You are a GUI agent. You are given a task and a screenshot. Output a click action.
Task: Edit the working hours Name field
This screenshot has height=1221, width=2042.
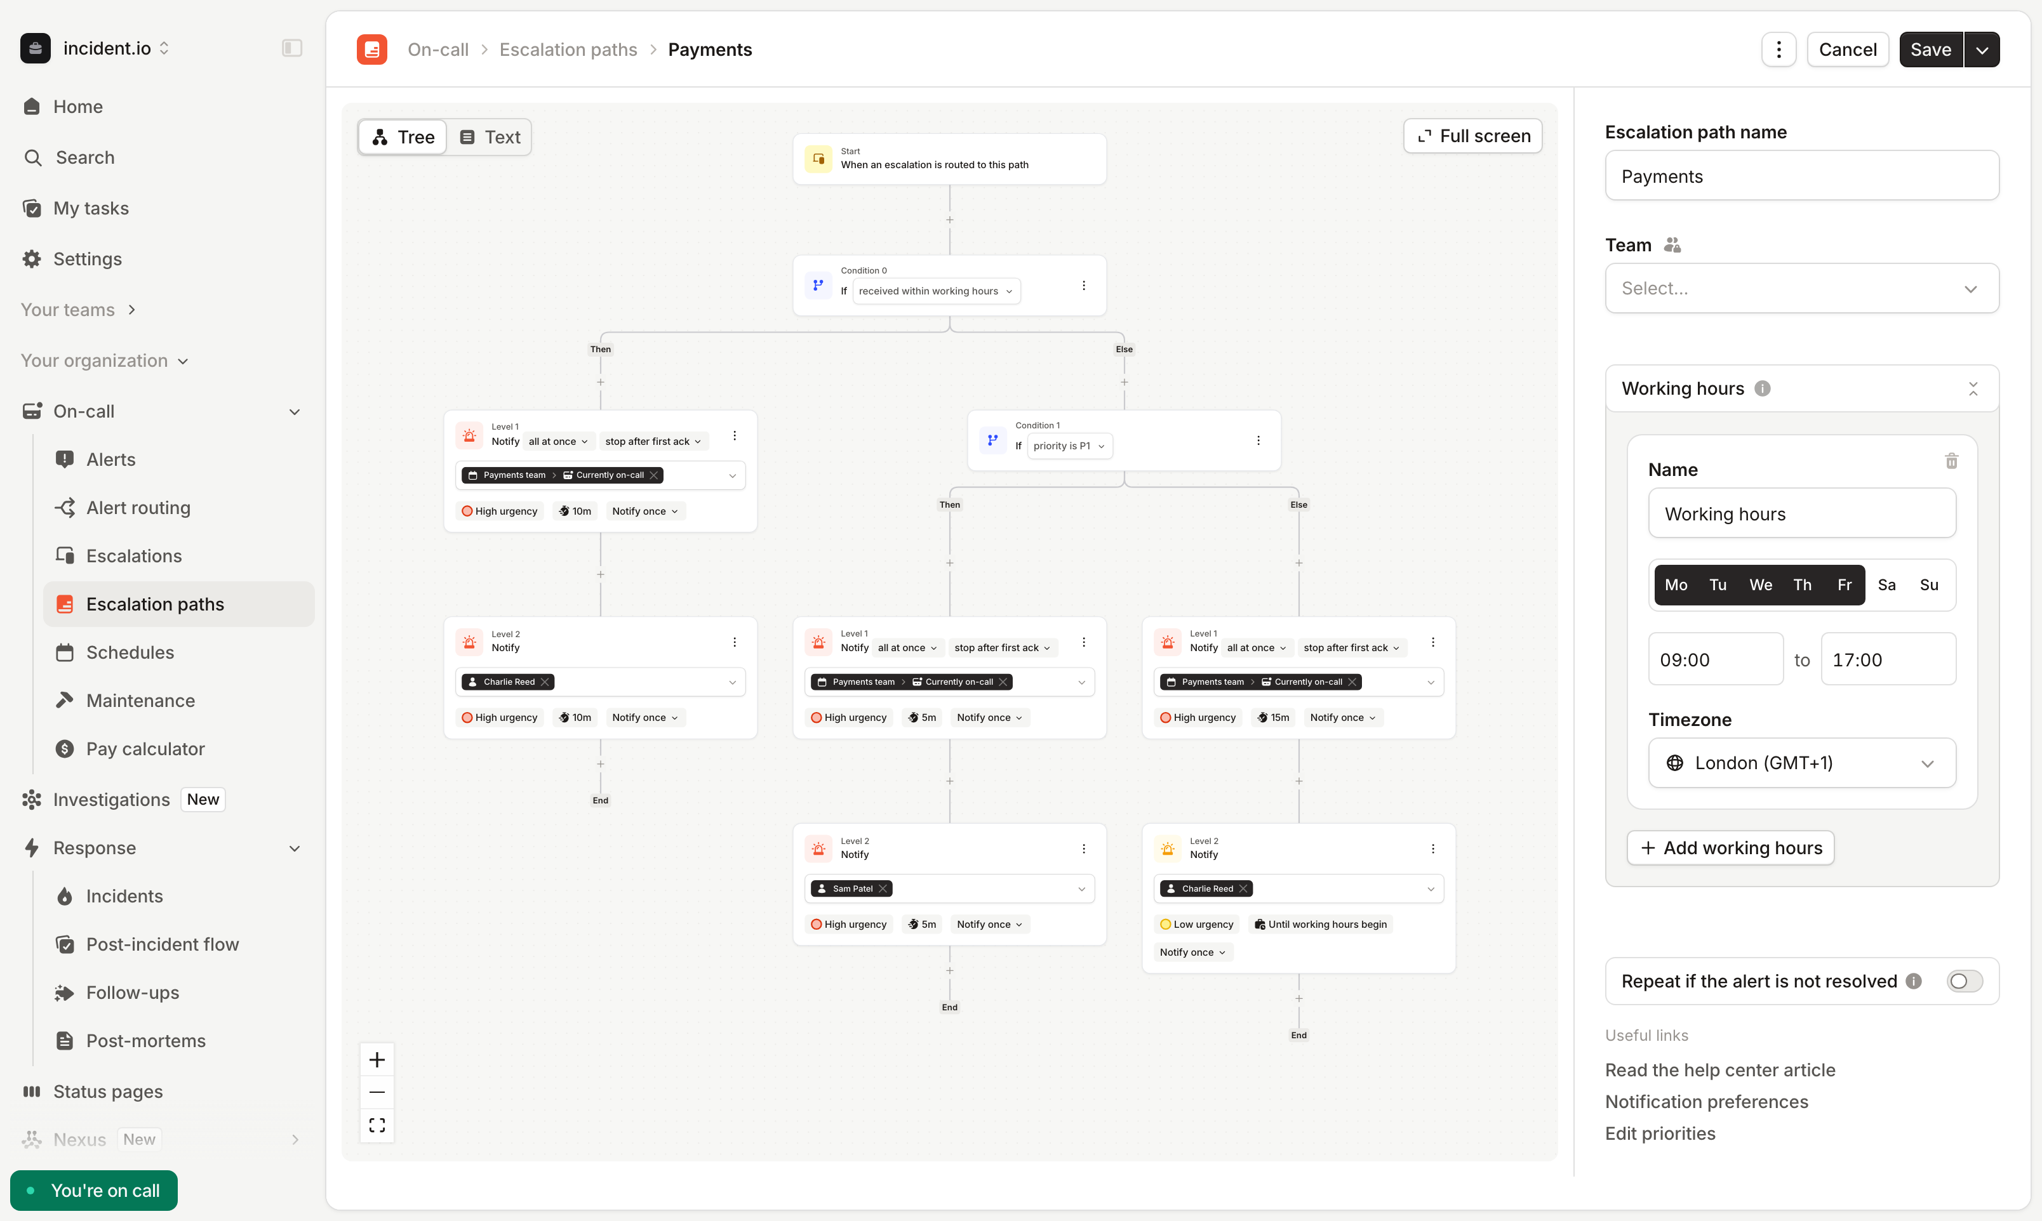coord(1801,513)
